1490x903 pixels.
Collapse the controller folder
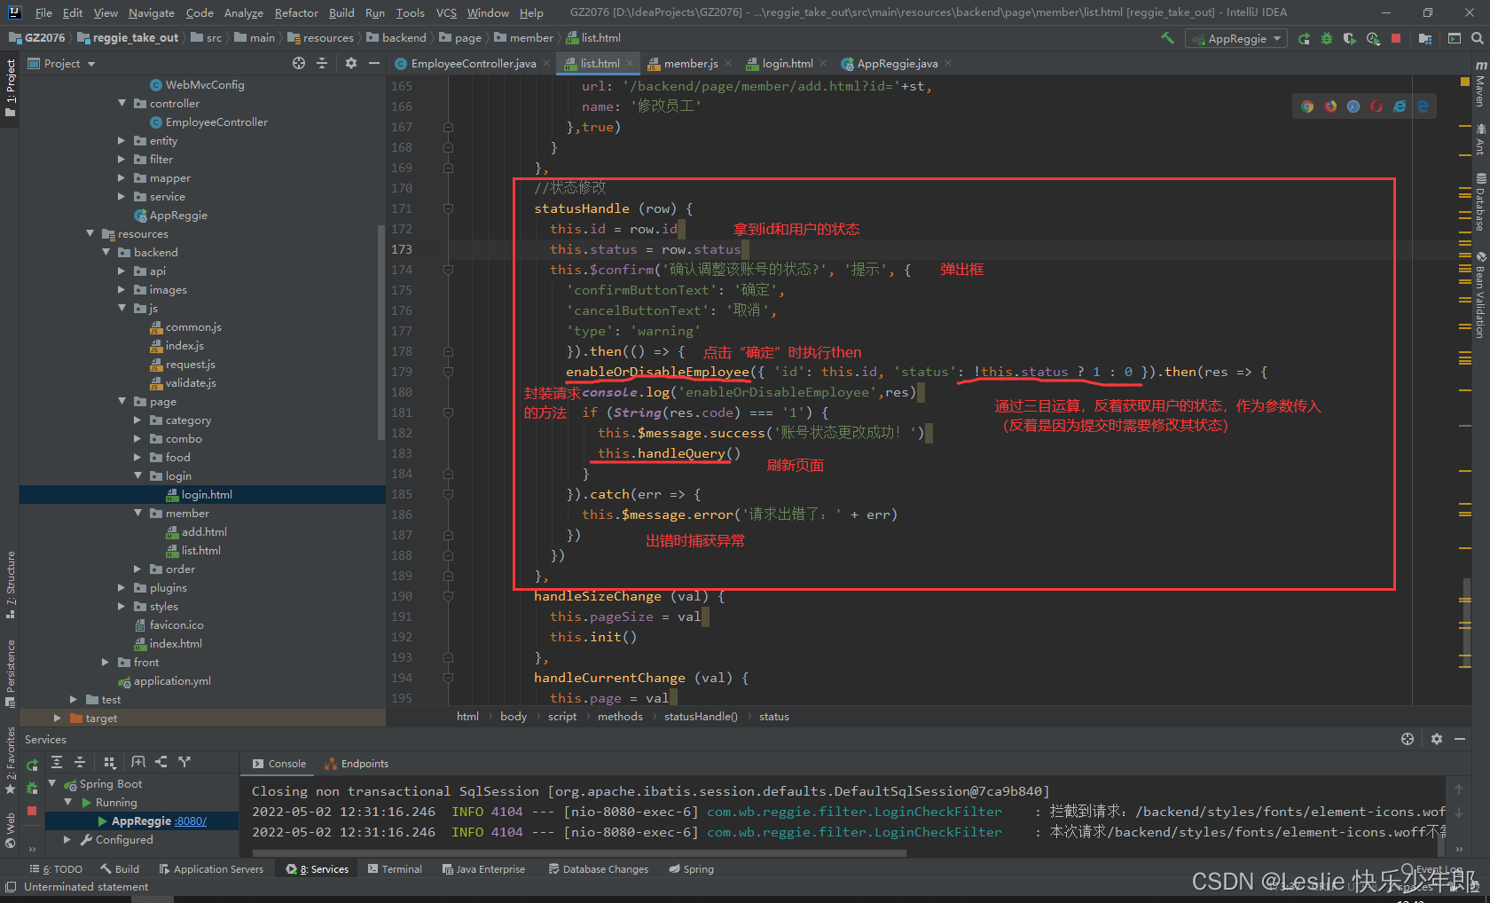coord(122,104)
